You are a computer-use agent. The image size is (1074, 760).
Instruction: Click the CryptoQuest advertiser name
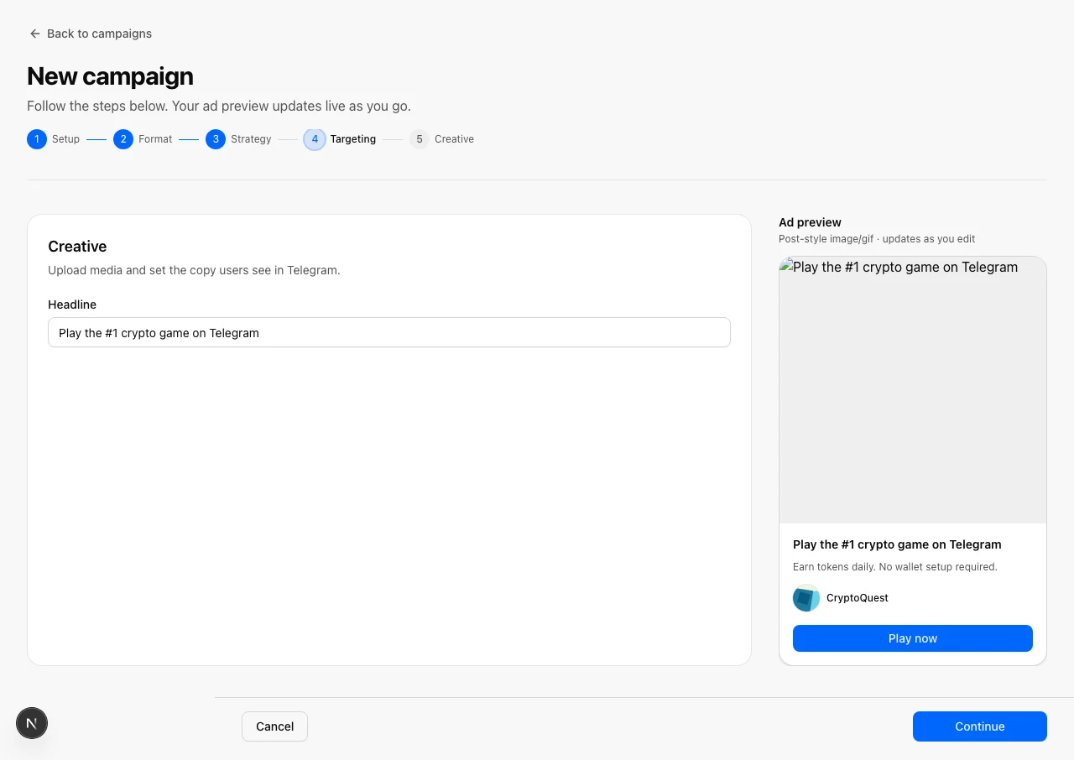858,598
